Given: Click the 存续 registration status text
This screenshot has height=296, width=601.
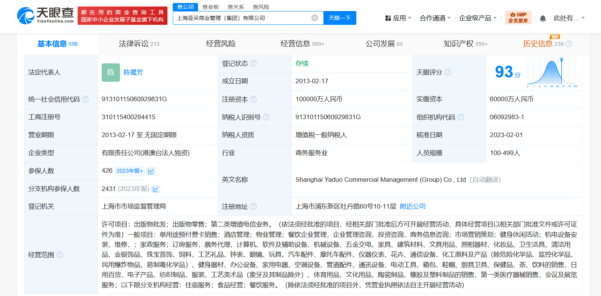Looking at the screenshot, I should (x=302, y=63).
